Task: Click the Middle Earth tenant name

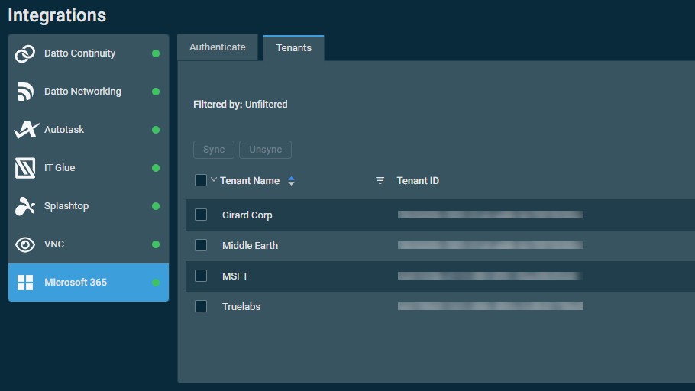Action: coord(250,246)
